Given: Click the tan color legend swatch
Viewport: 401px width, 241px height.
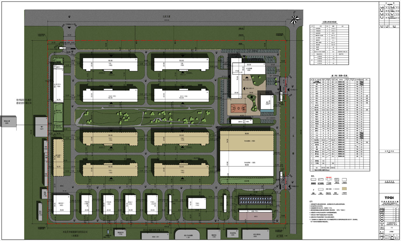Looking at the screenshot, I should (x=345, y=188).
